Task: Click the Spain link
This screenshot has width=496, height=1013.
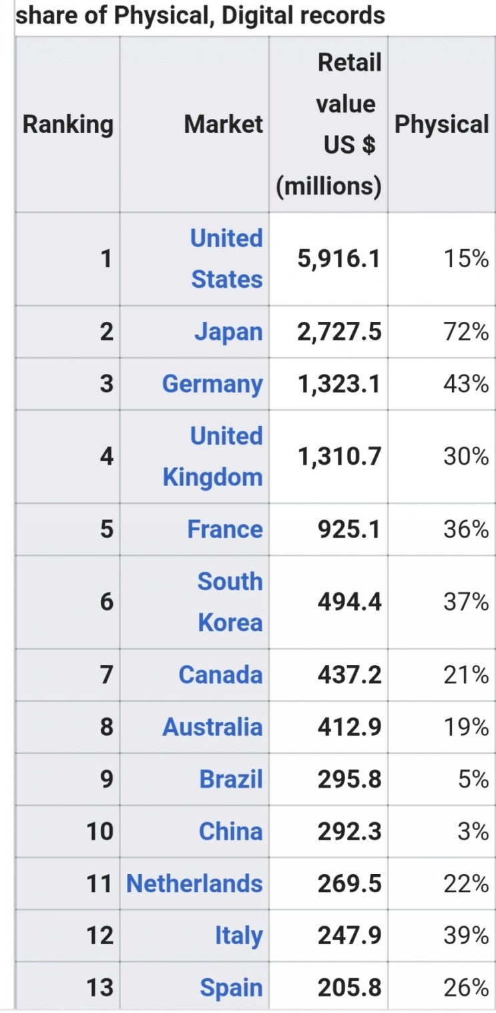Action: coord(231,988)
